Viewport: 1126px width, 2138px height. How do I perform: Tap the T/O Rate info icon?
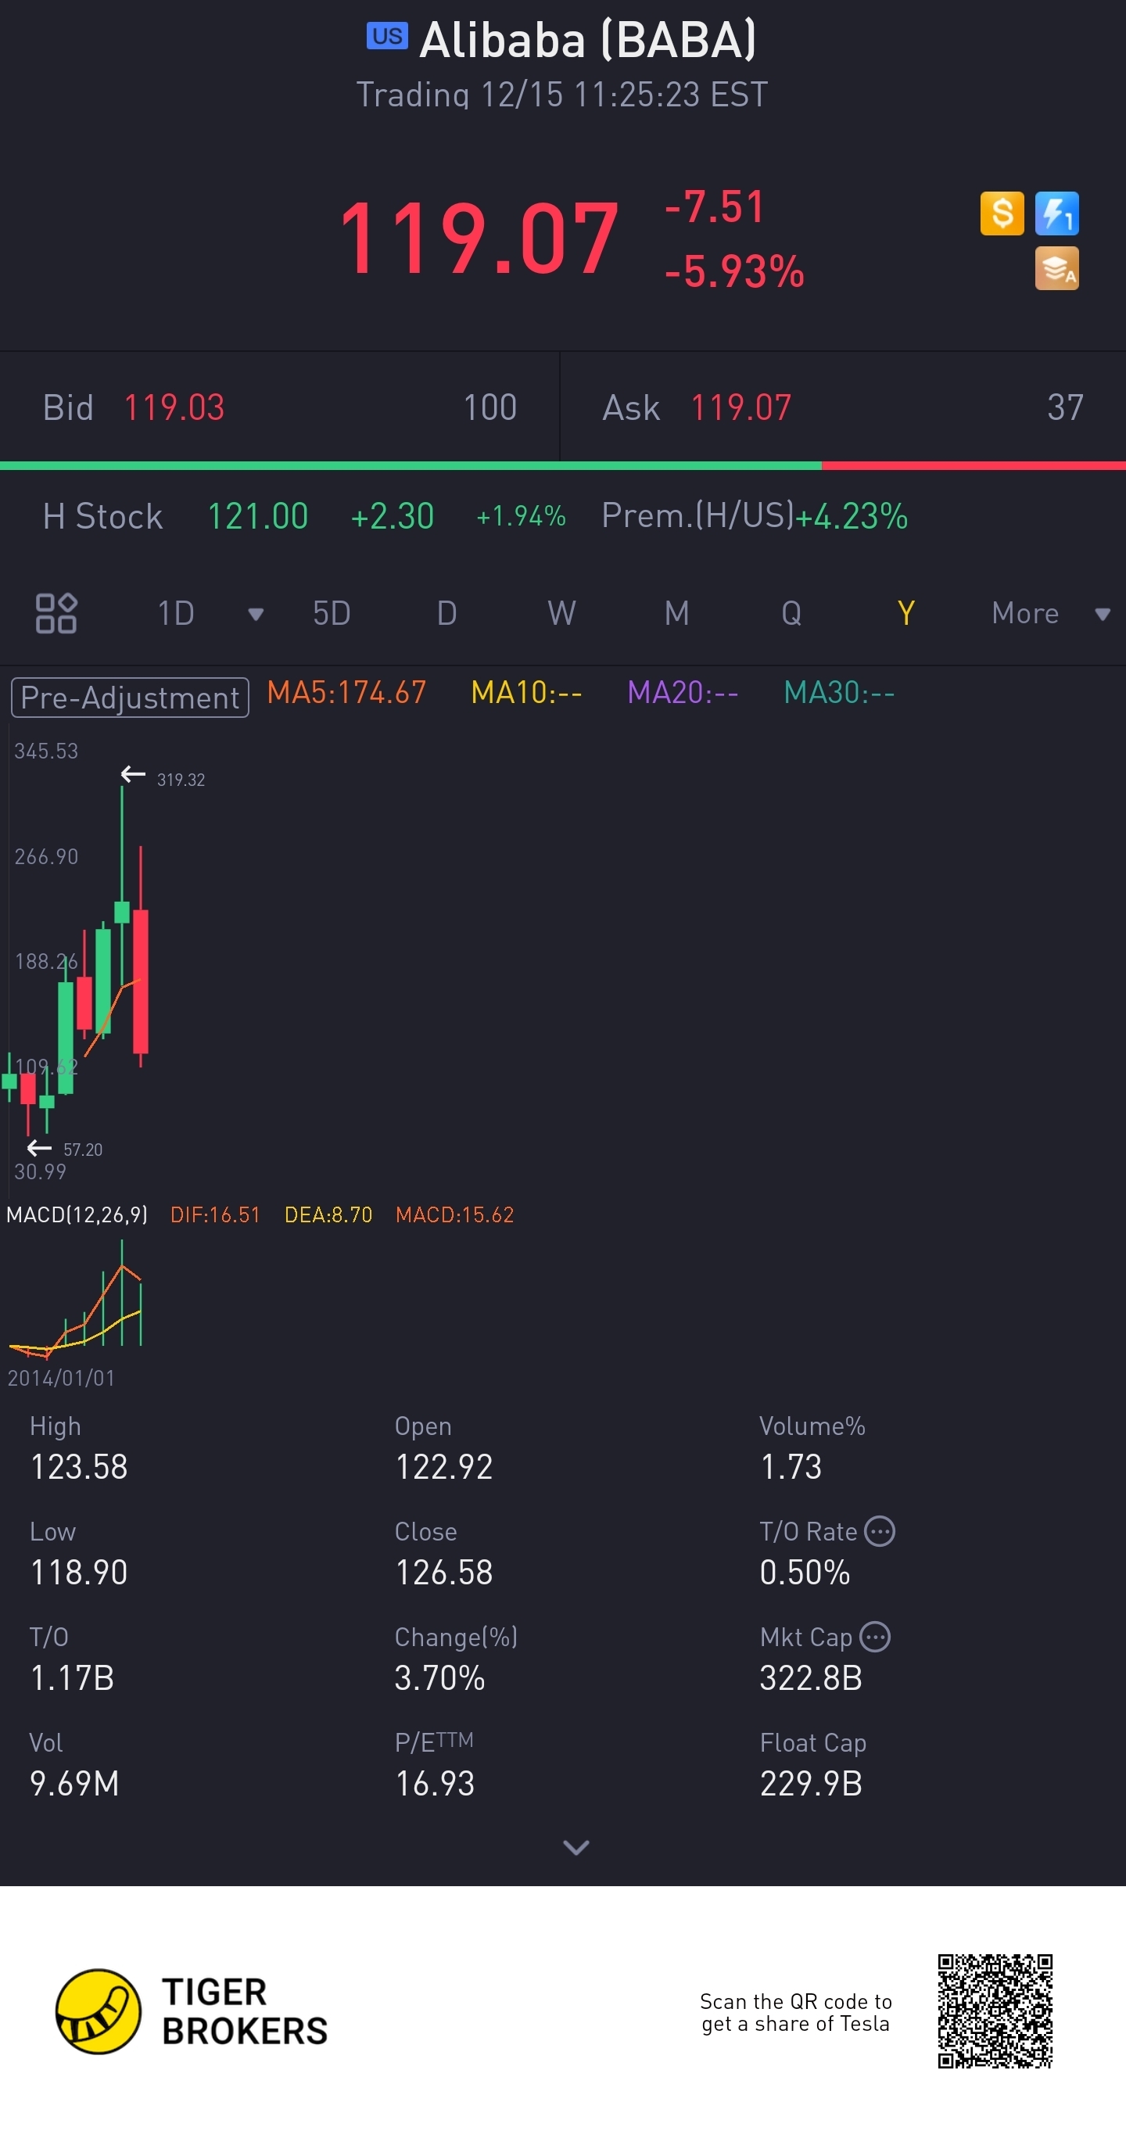[880, 1531]
